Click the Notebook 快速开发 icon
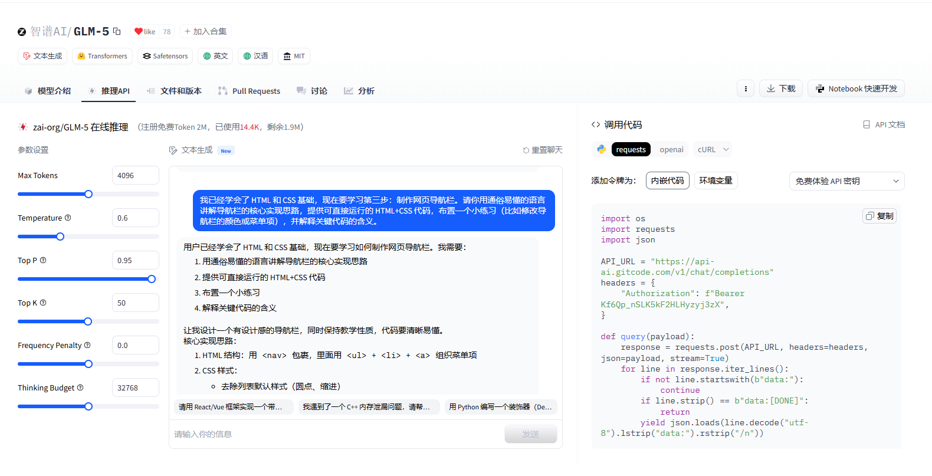 click(x=820, y=88)
